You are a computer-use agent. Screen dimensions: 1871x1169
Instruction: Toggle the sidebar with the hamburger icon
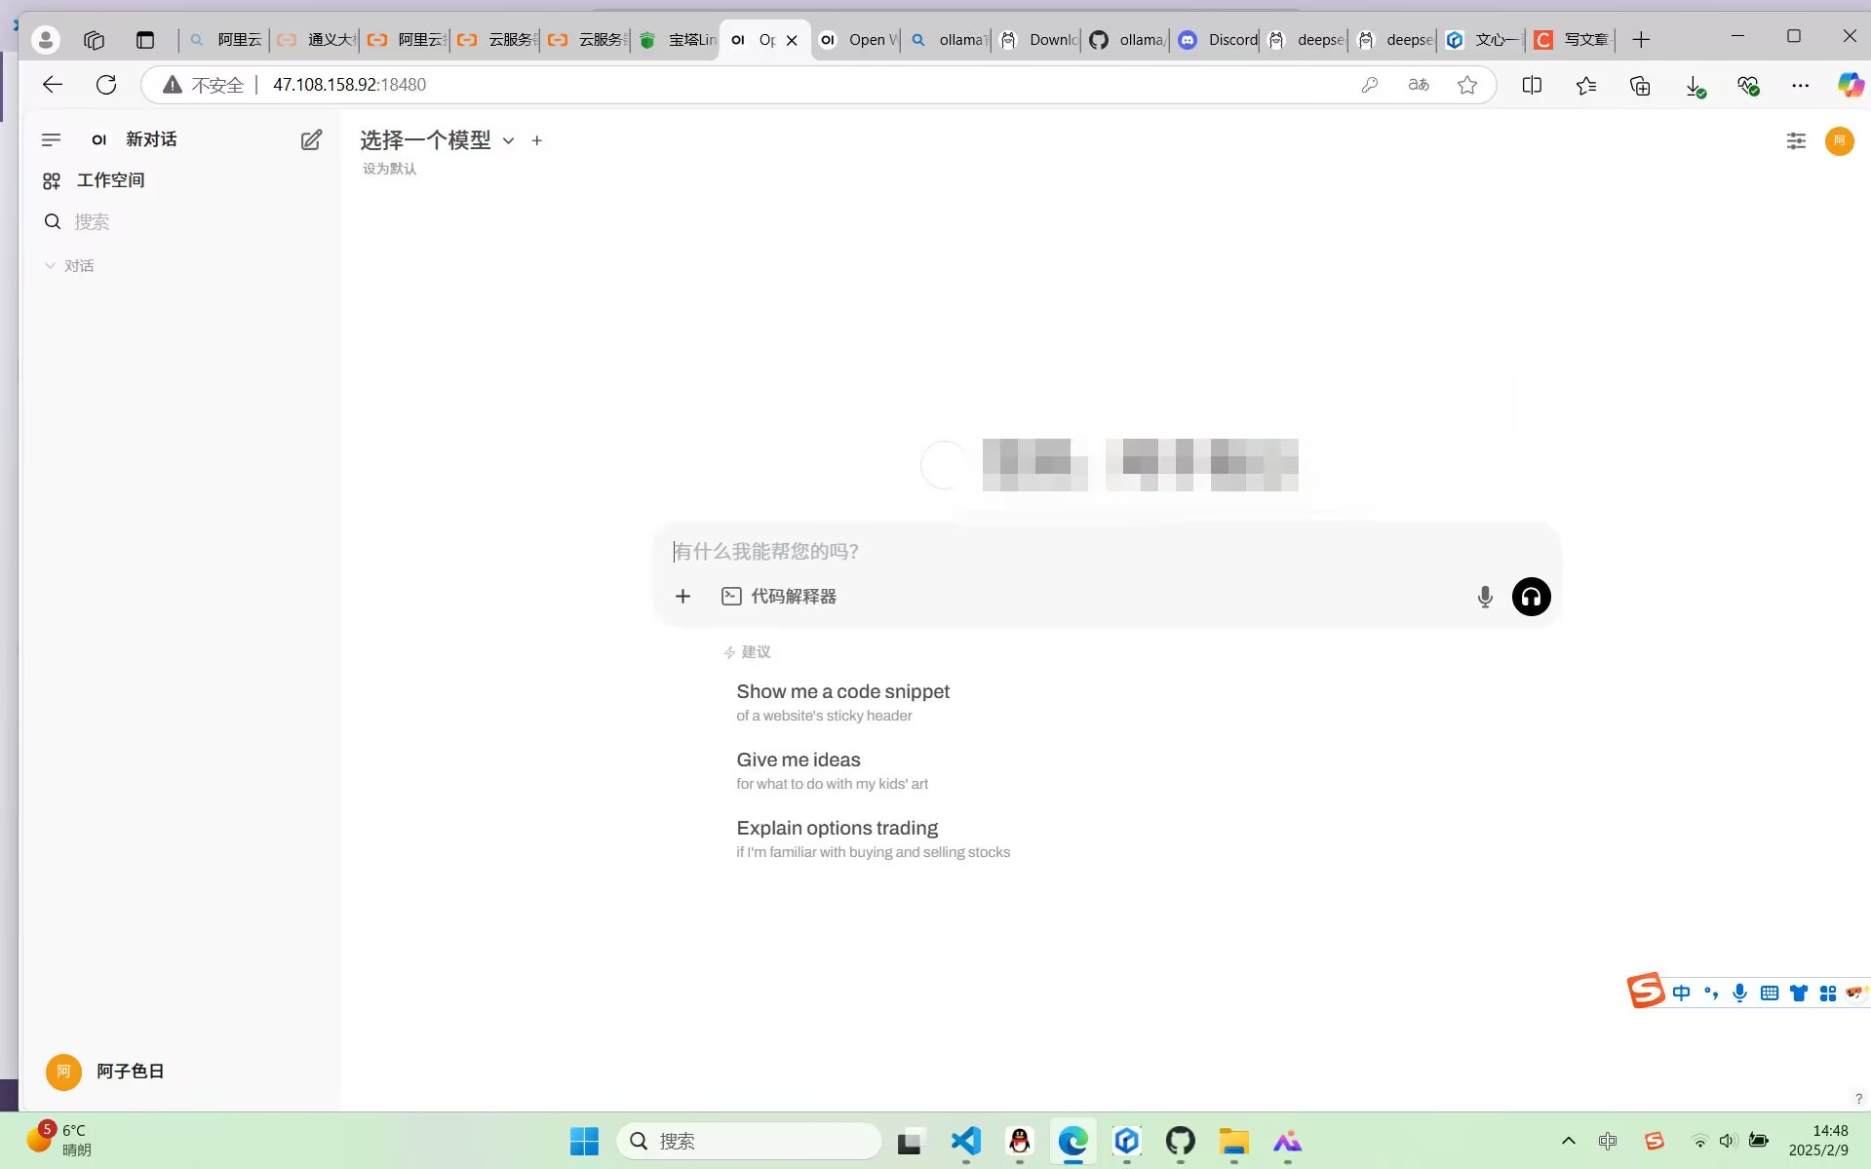point(51,139)
